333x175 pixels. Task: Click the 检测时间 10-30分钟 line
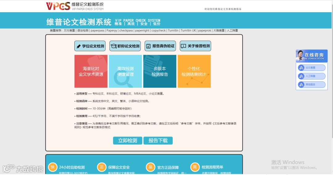pos(103,108)
